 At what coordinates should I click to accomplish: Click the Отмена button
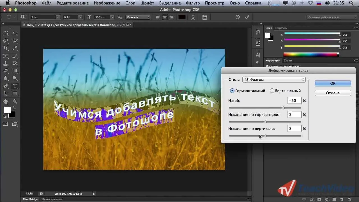[x=333, y=93]
